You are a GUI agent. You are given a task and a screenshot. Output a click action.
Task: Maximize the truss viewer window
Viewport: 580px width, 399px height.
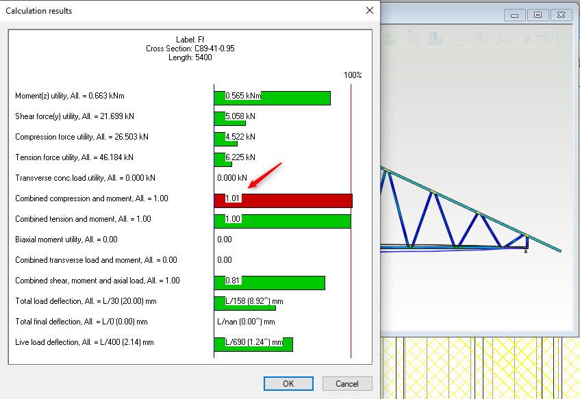(538, 15)
